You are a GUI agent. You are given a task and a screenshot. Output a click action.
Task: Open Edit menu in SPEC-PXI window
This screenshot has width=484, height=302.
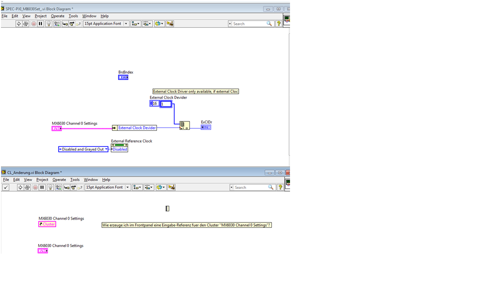(15, 16)
